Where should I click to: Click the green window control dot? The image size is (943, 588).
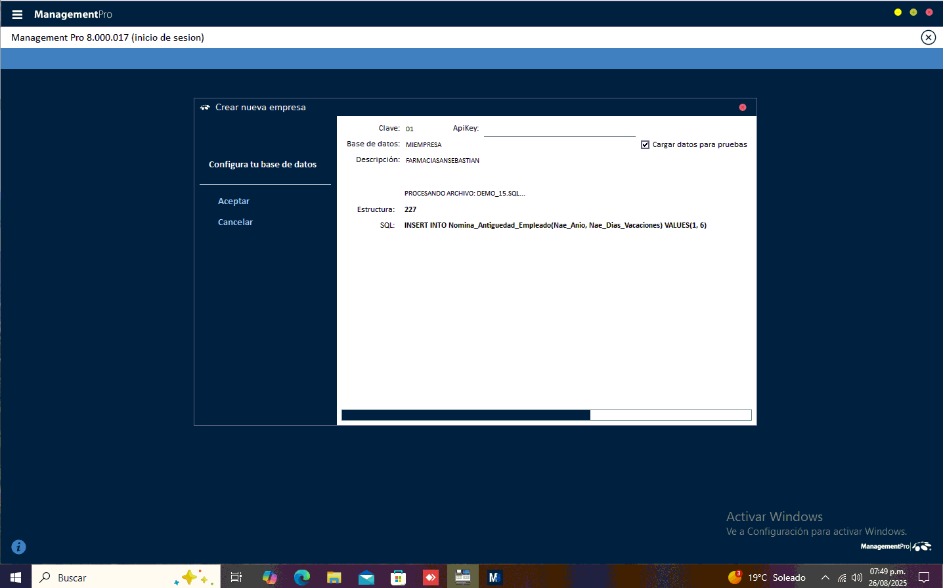pos(913,12)
